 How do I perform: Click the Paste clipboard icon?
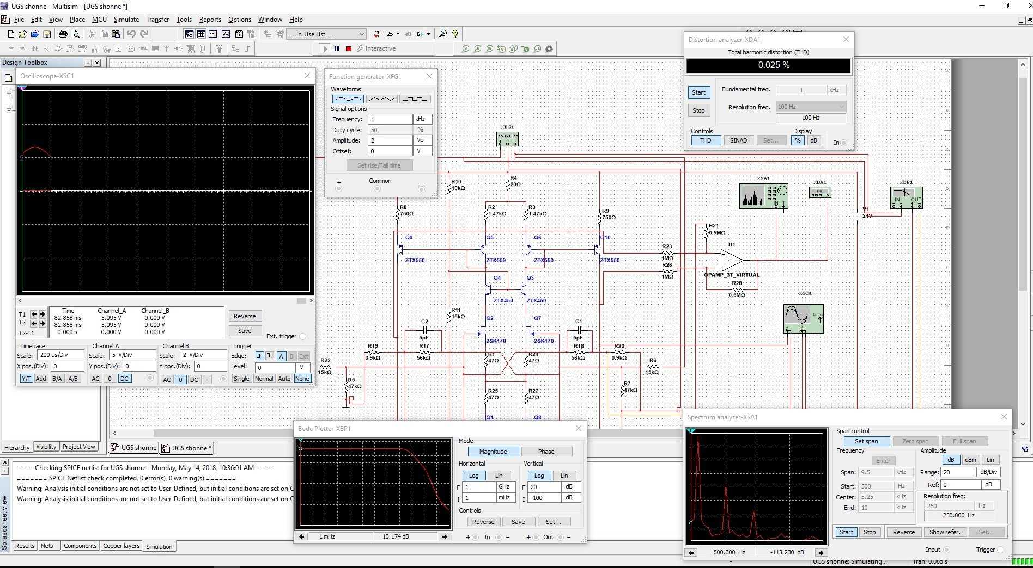[116, 34]
